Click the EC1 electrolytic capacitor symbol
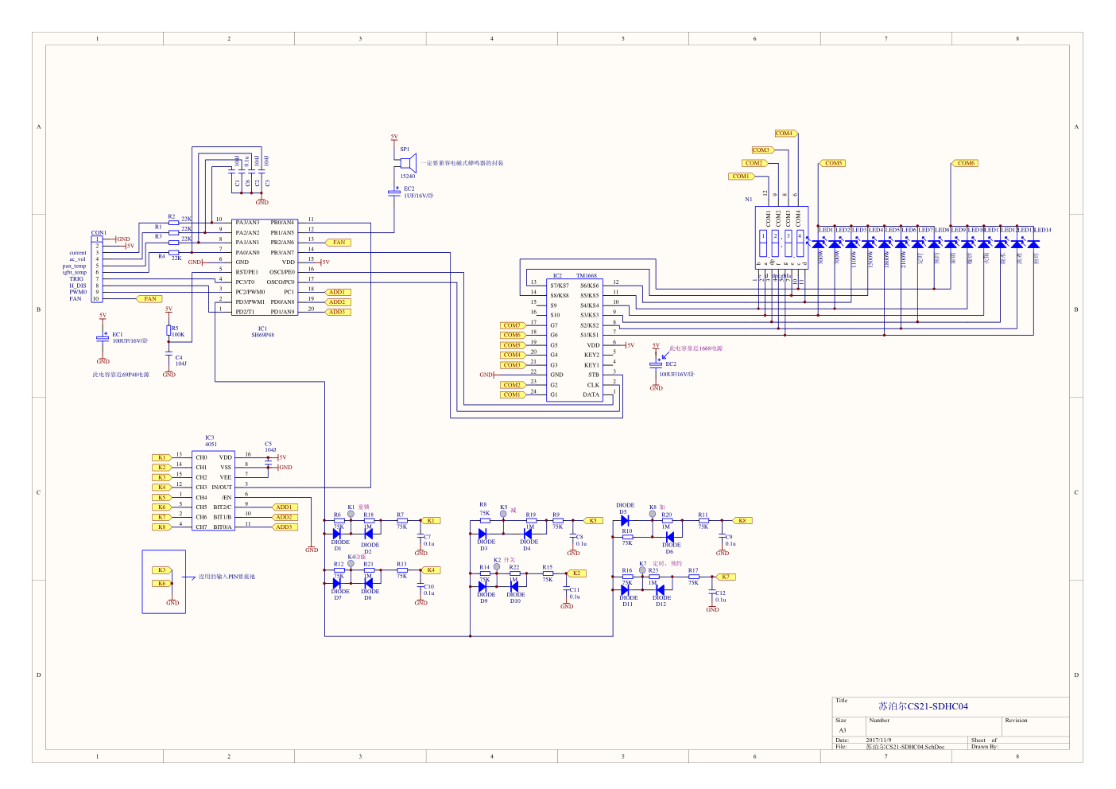This screenshot has height=789, width=1116. [103, 338]
